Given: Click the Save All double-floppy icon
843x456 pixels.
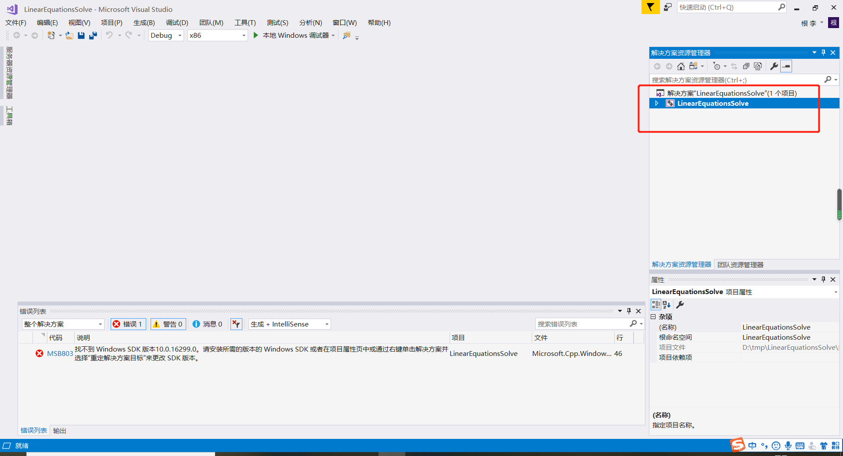Looking at the screenshot, I should [93, 36].
